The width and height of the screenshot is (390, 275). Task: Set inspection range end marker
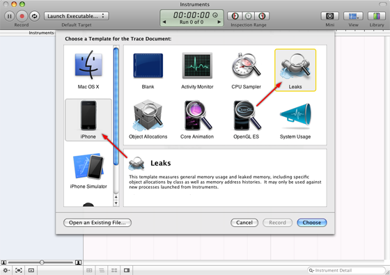pos(262,16)
